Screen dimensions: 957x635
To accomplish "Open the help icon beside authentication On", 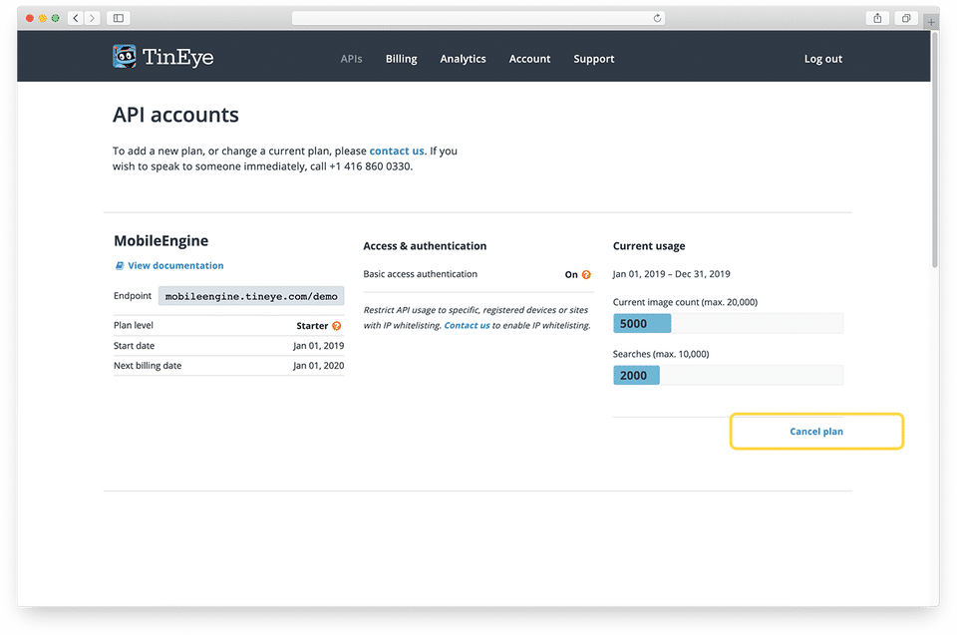I will pos(586,275).
